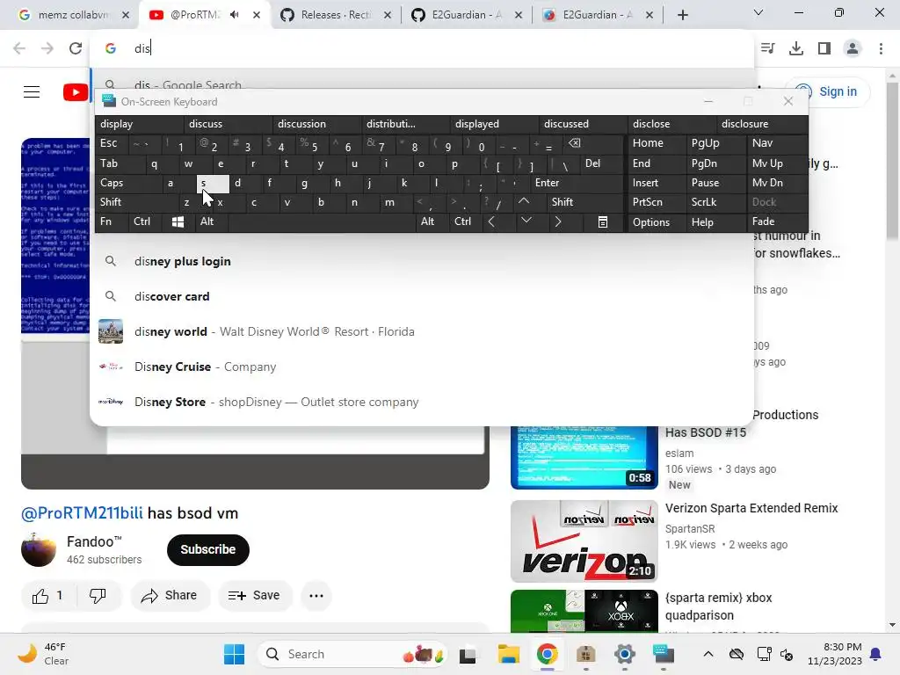Image resolution: width=900 pixels, height=675 pixels.
Task: Open Chrome three-dot menu
Action: click(881, 48)
